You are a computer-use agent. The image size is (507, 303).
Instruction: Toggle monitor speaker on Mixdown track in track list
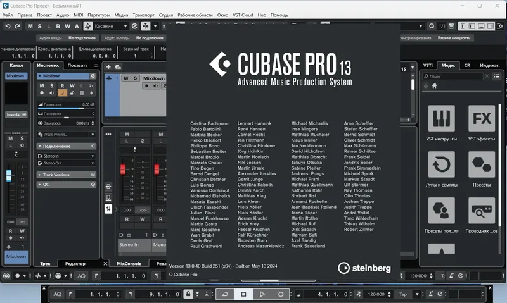[156, 86]
